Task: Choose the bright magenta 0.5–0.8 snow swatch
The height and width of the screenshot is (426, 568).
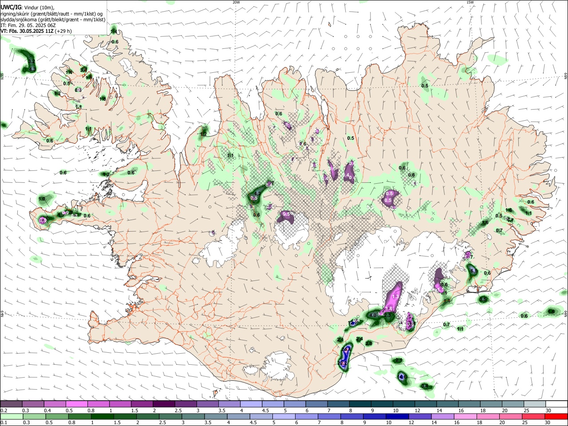Action: click(76, 404)
